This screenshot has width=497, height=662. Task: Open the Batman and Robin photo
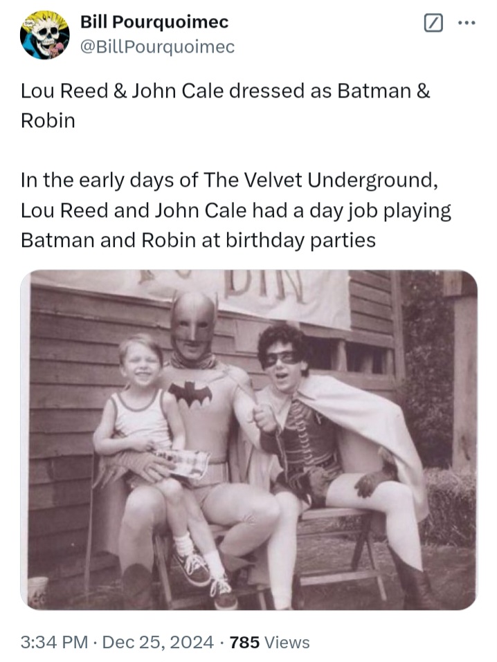click(x=249, y=439)
